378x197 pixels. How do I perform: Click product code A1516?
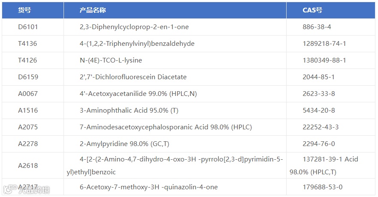tap(28, 110)
